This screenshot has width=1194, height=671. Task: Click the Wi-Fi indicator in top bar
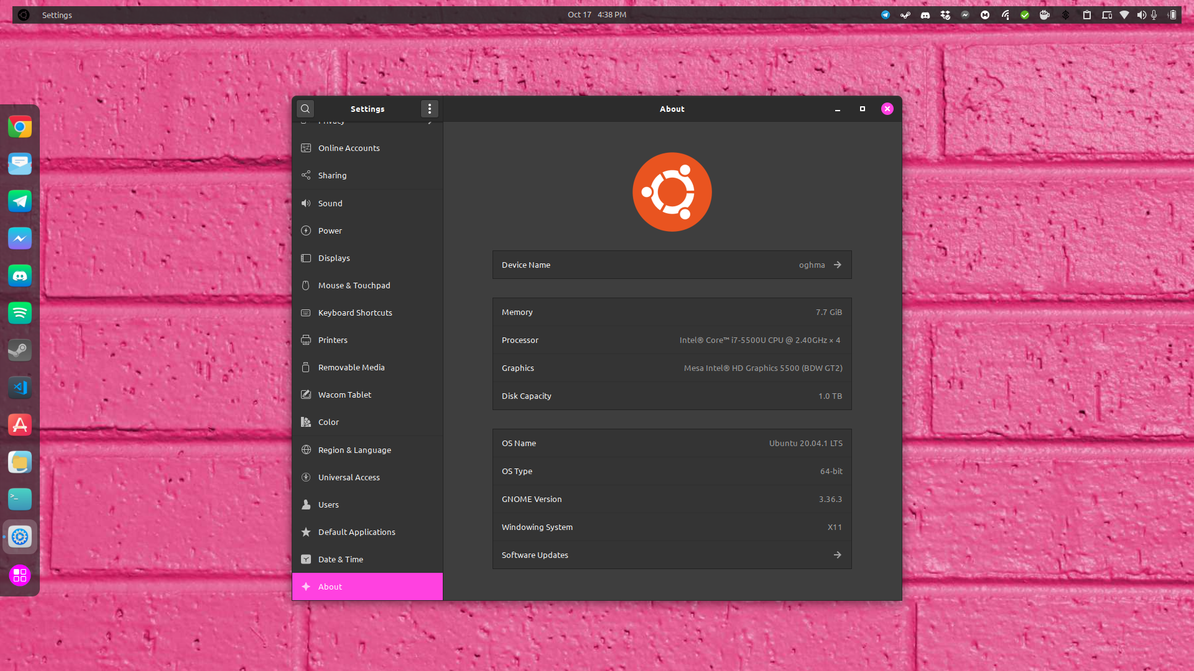1124,15
